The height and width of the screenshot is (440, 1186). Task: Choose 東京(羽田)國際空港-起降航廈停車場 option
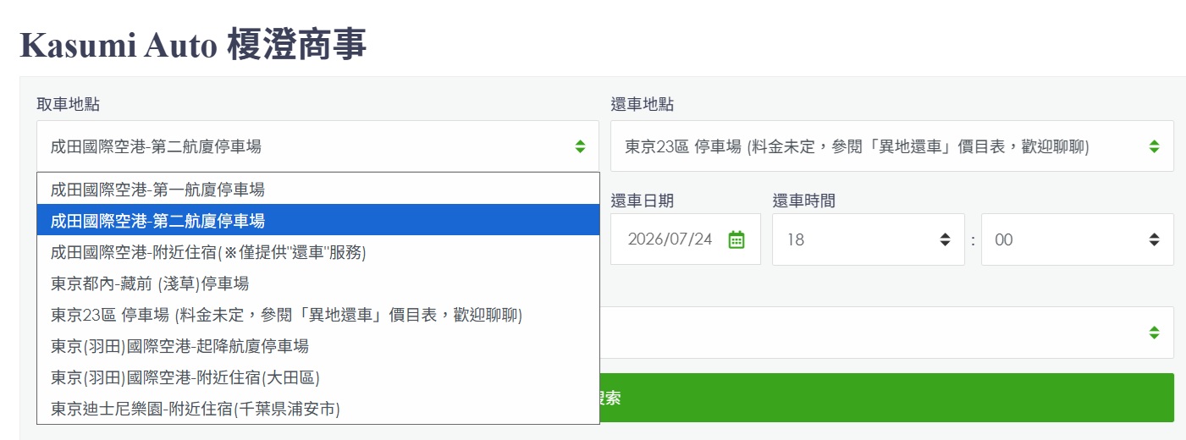coord(318,346)
